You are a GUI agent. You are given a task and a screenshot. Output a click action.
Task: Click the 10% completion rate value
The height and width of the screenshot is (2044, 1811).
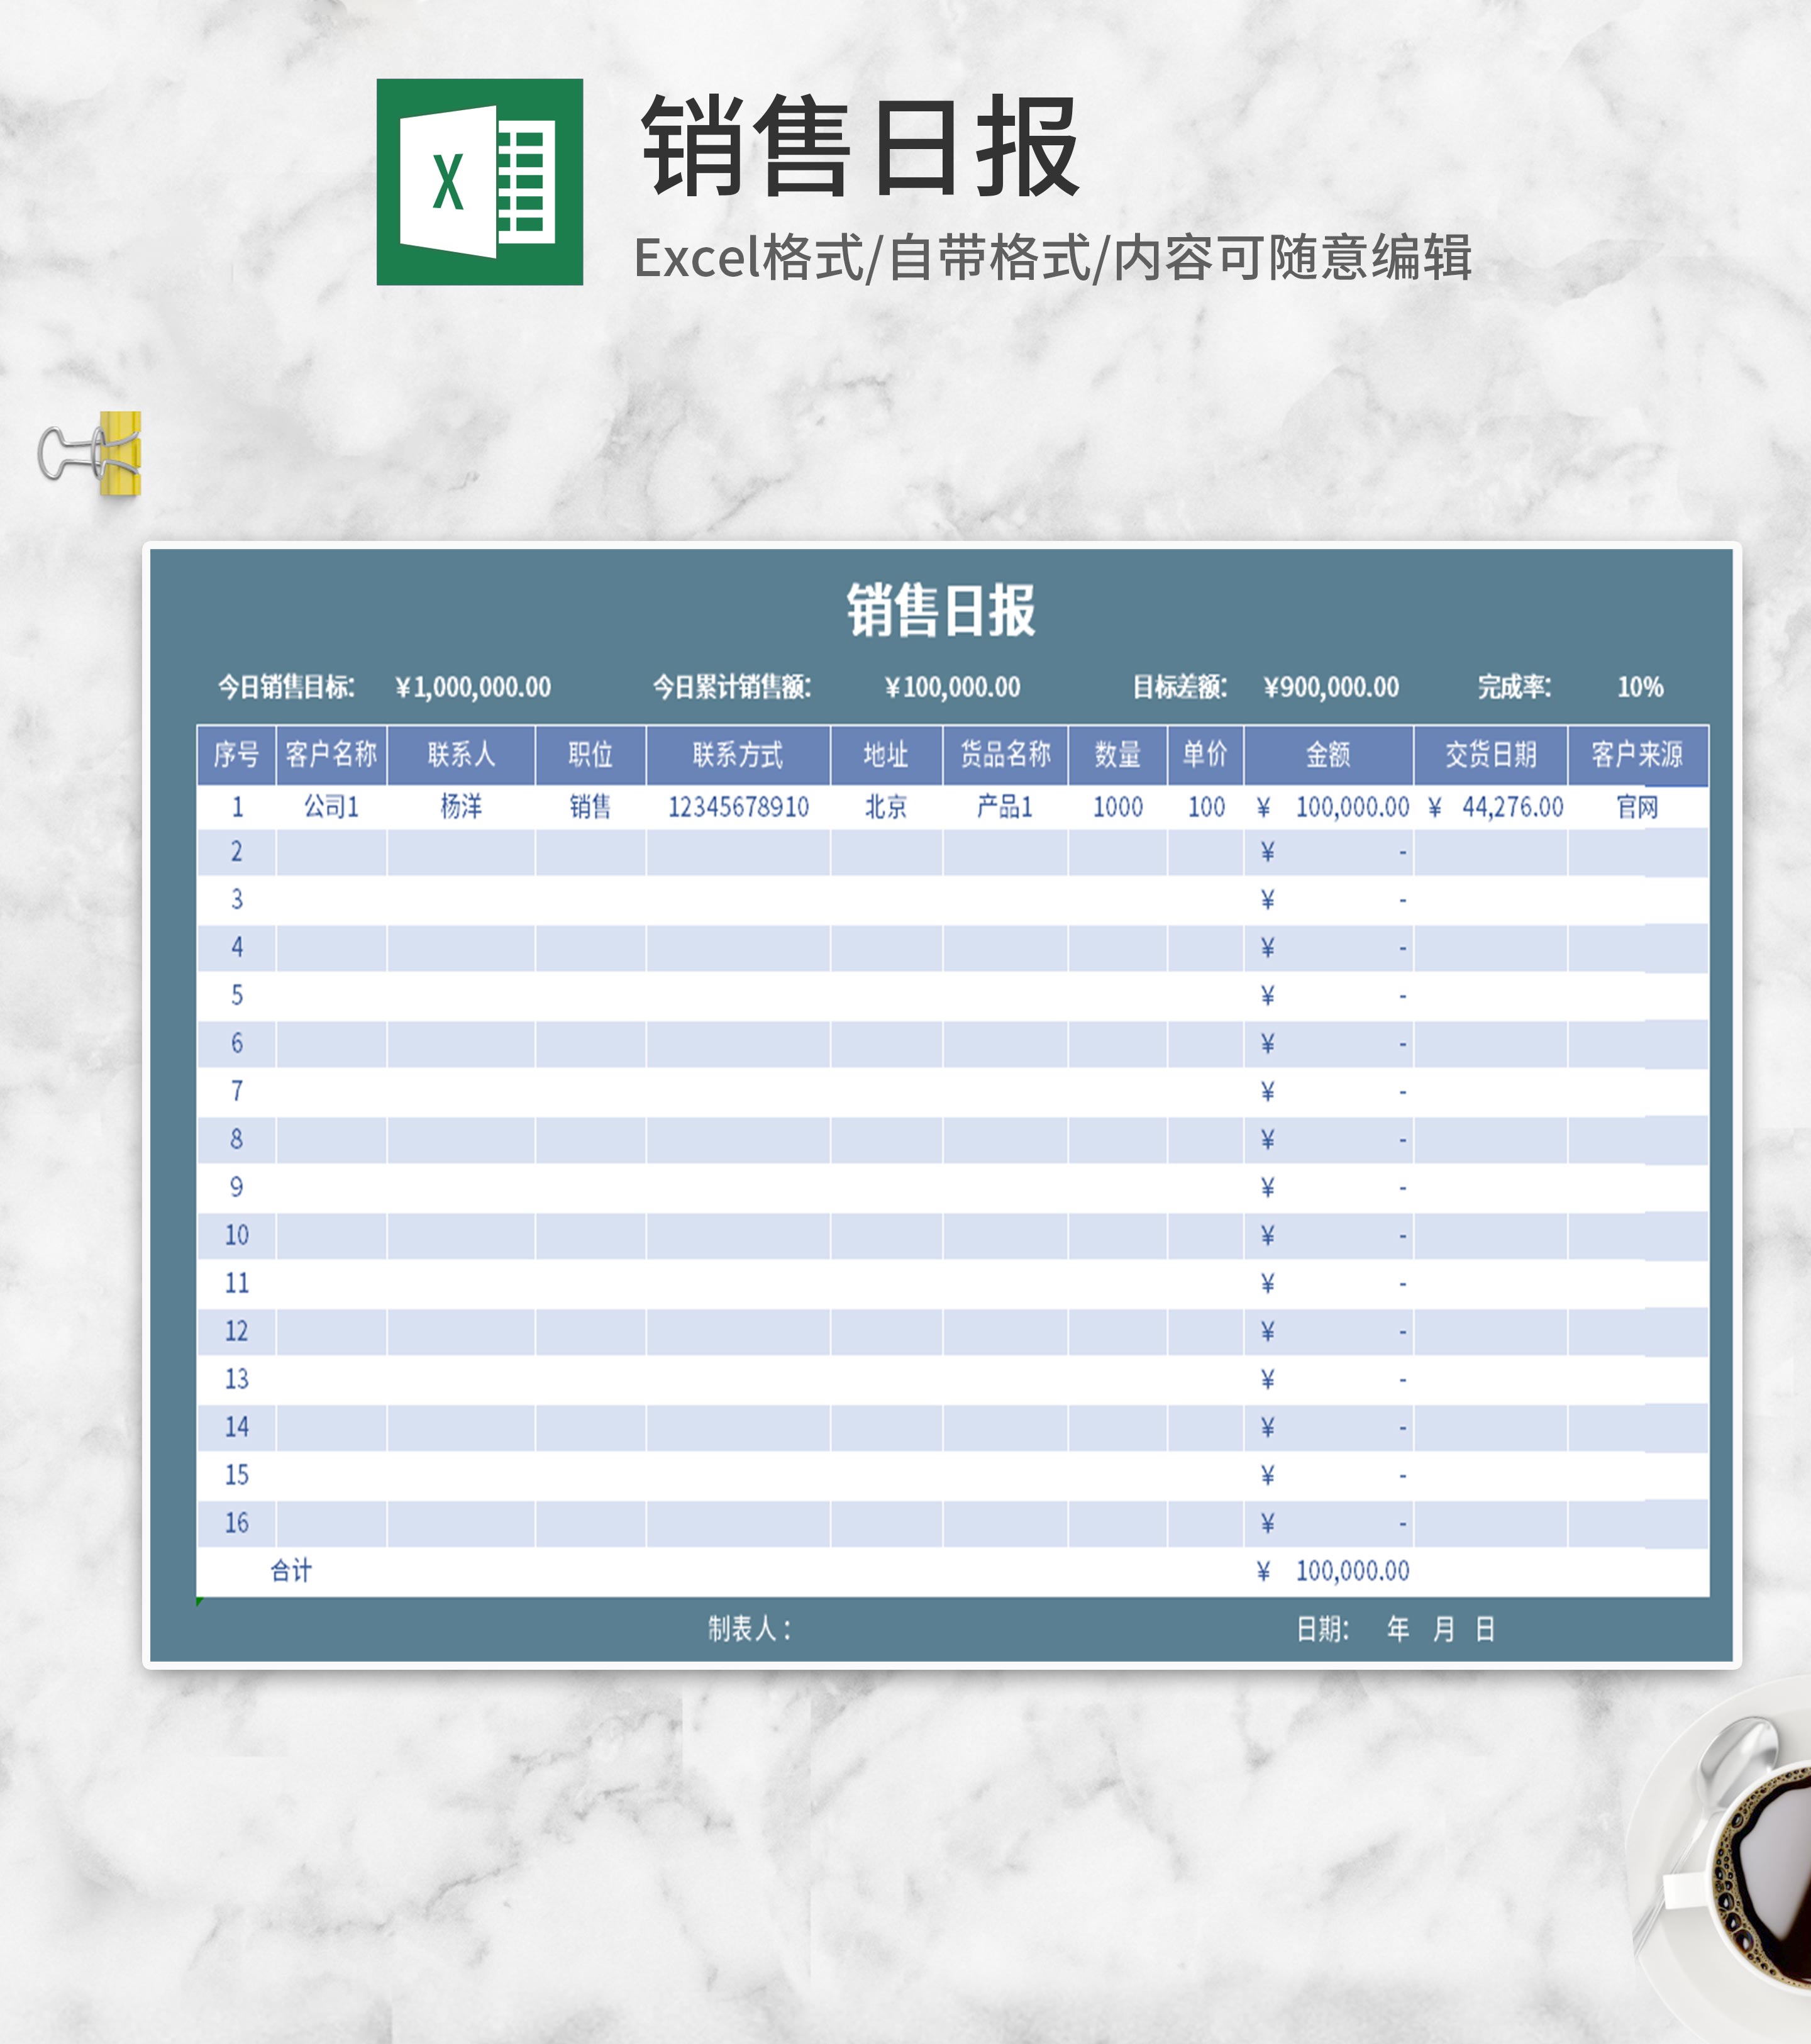pos(1640,687)
